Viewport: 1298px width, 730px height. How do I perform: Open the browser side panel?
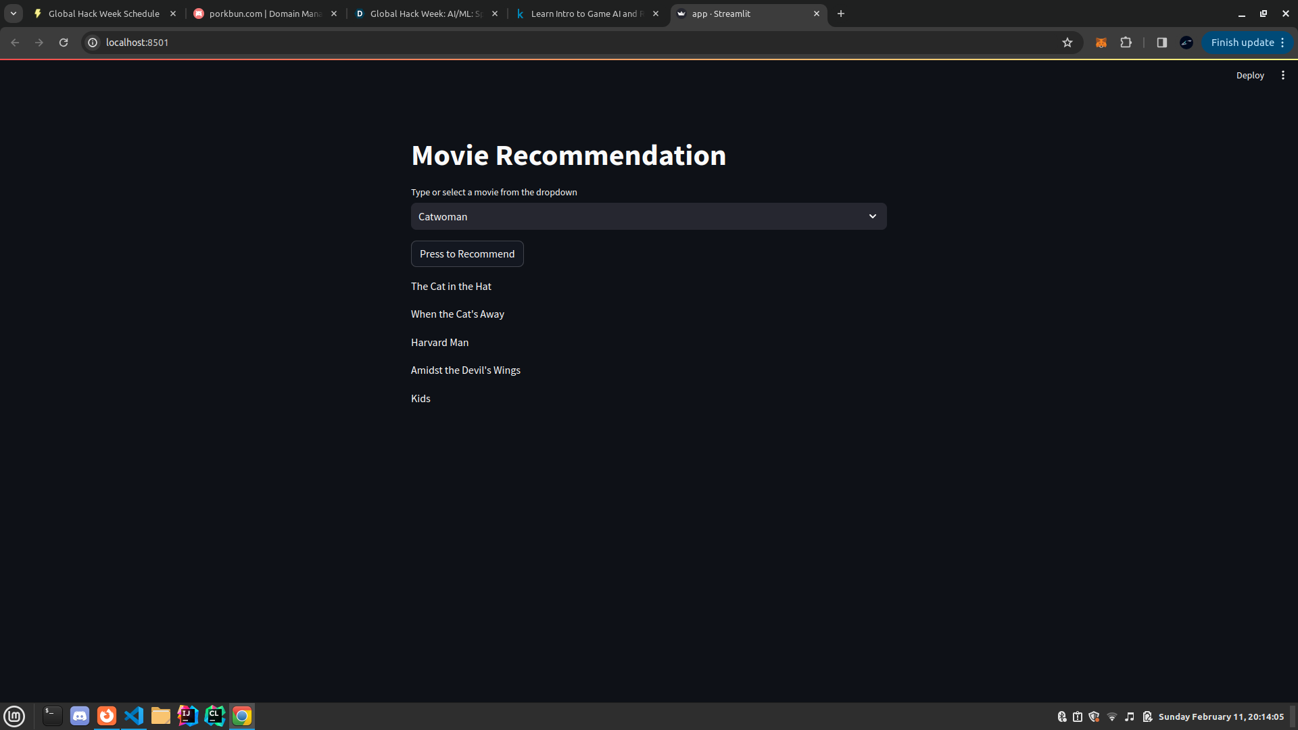[1161, 42]
